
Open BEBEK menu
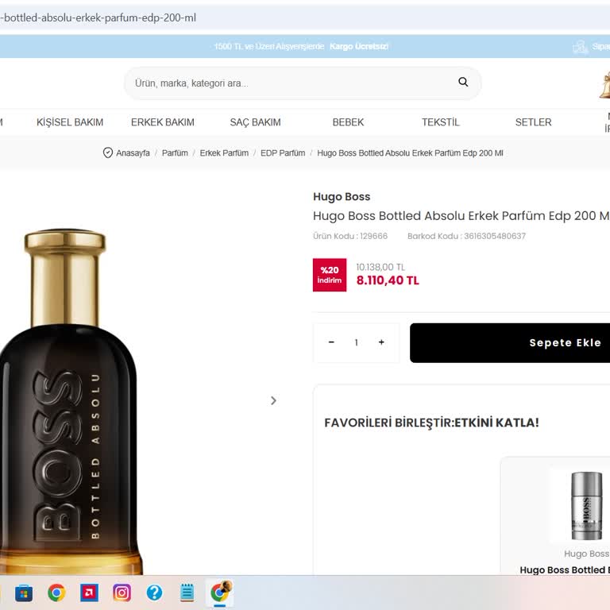click(348, 122)
